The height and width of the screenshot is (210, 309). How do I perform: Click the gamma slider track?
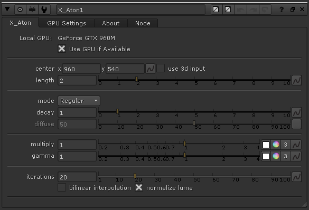click(179, 156)
